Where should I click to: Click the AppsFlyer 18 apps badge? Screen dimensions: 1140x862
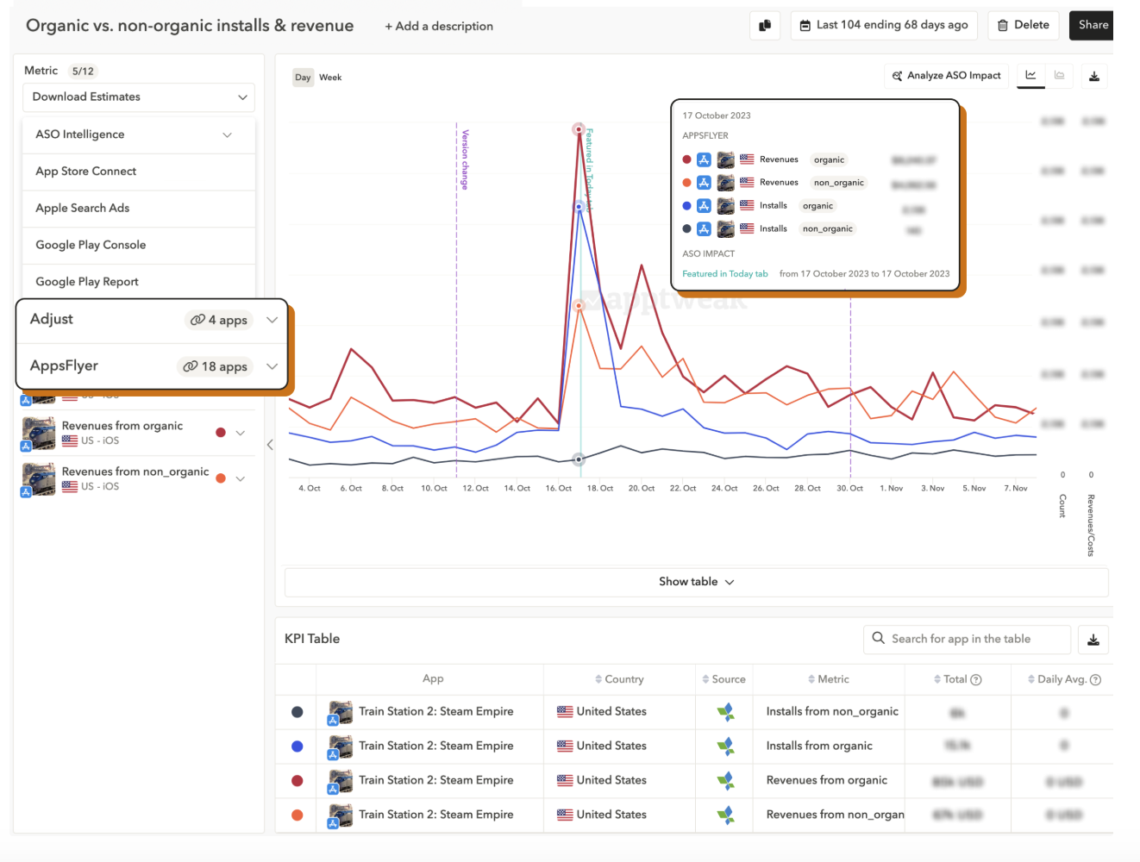click(216, 366)
